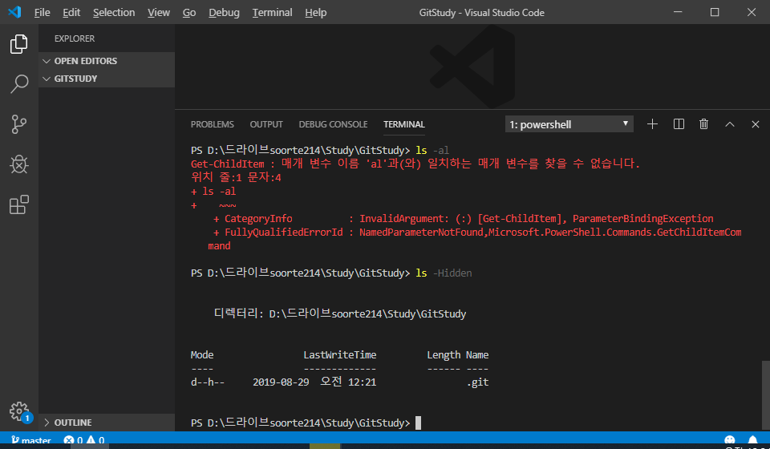Viewport: 770px width, 449px height.
Task: Open the Terminal menu
Action: click(272, 12)
